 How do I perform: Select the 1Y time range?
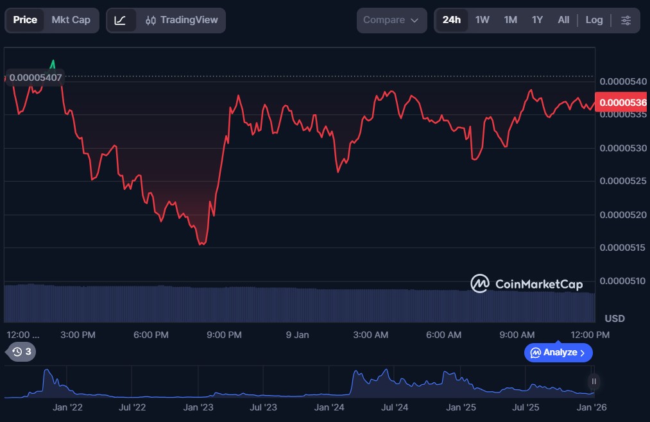coord(537,20)
